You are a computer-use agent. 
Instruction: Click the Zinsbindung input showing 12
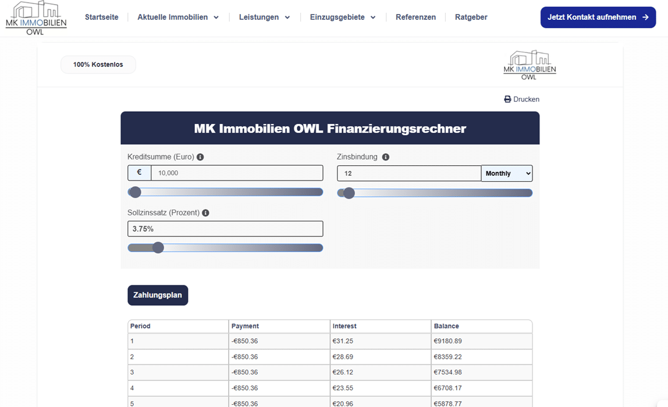coord(409,174)
